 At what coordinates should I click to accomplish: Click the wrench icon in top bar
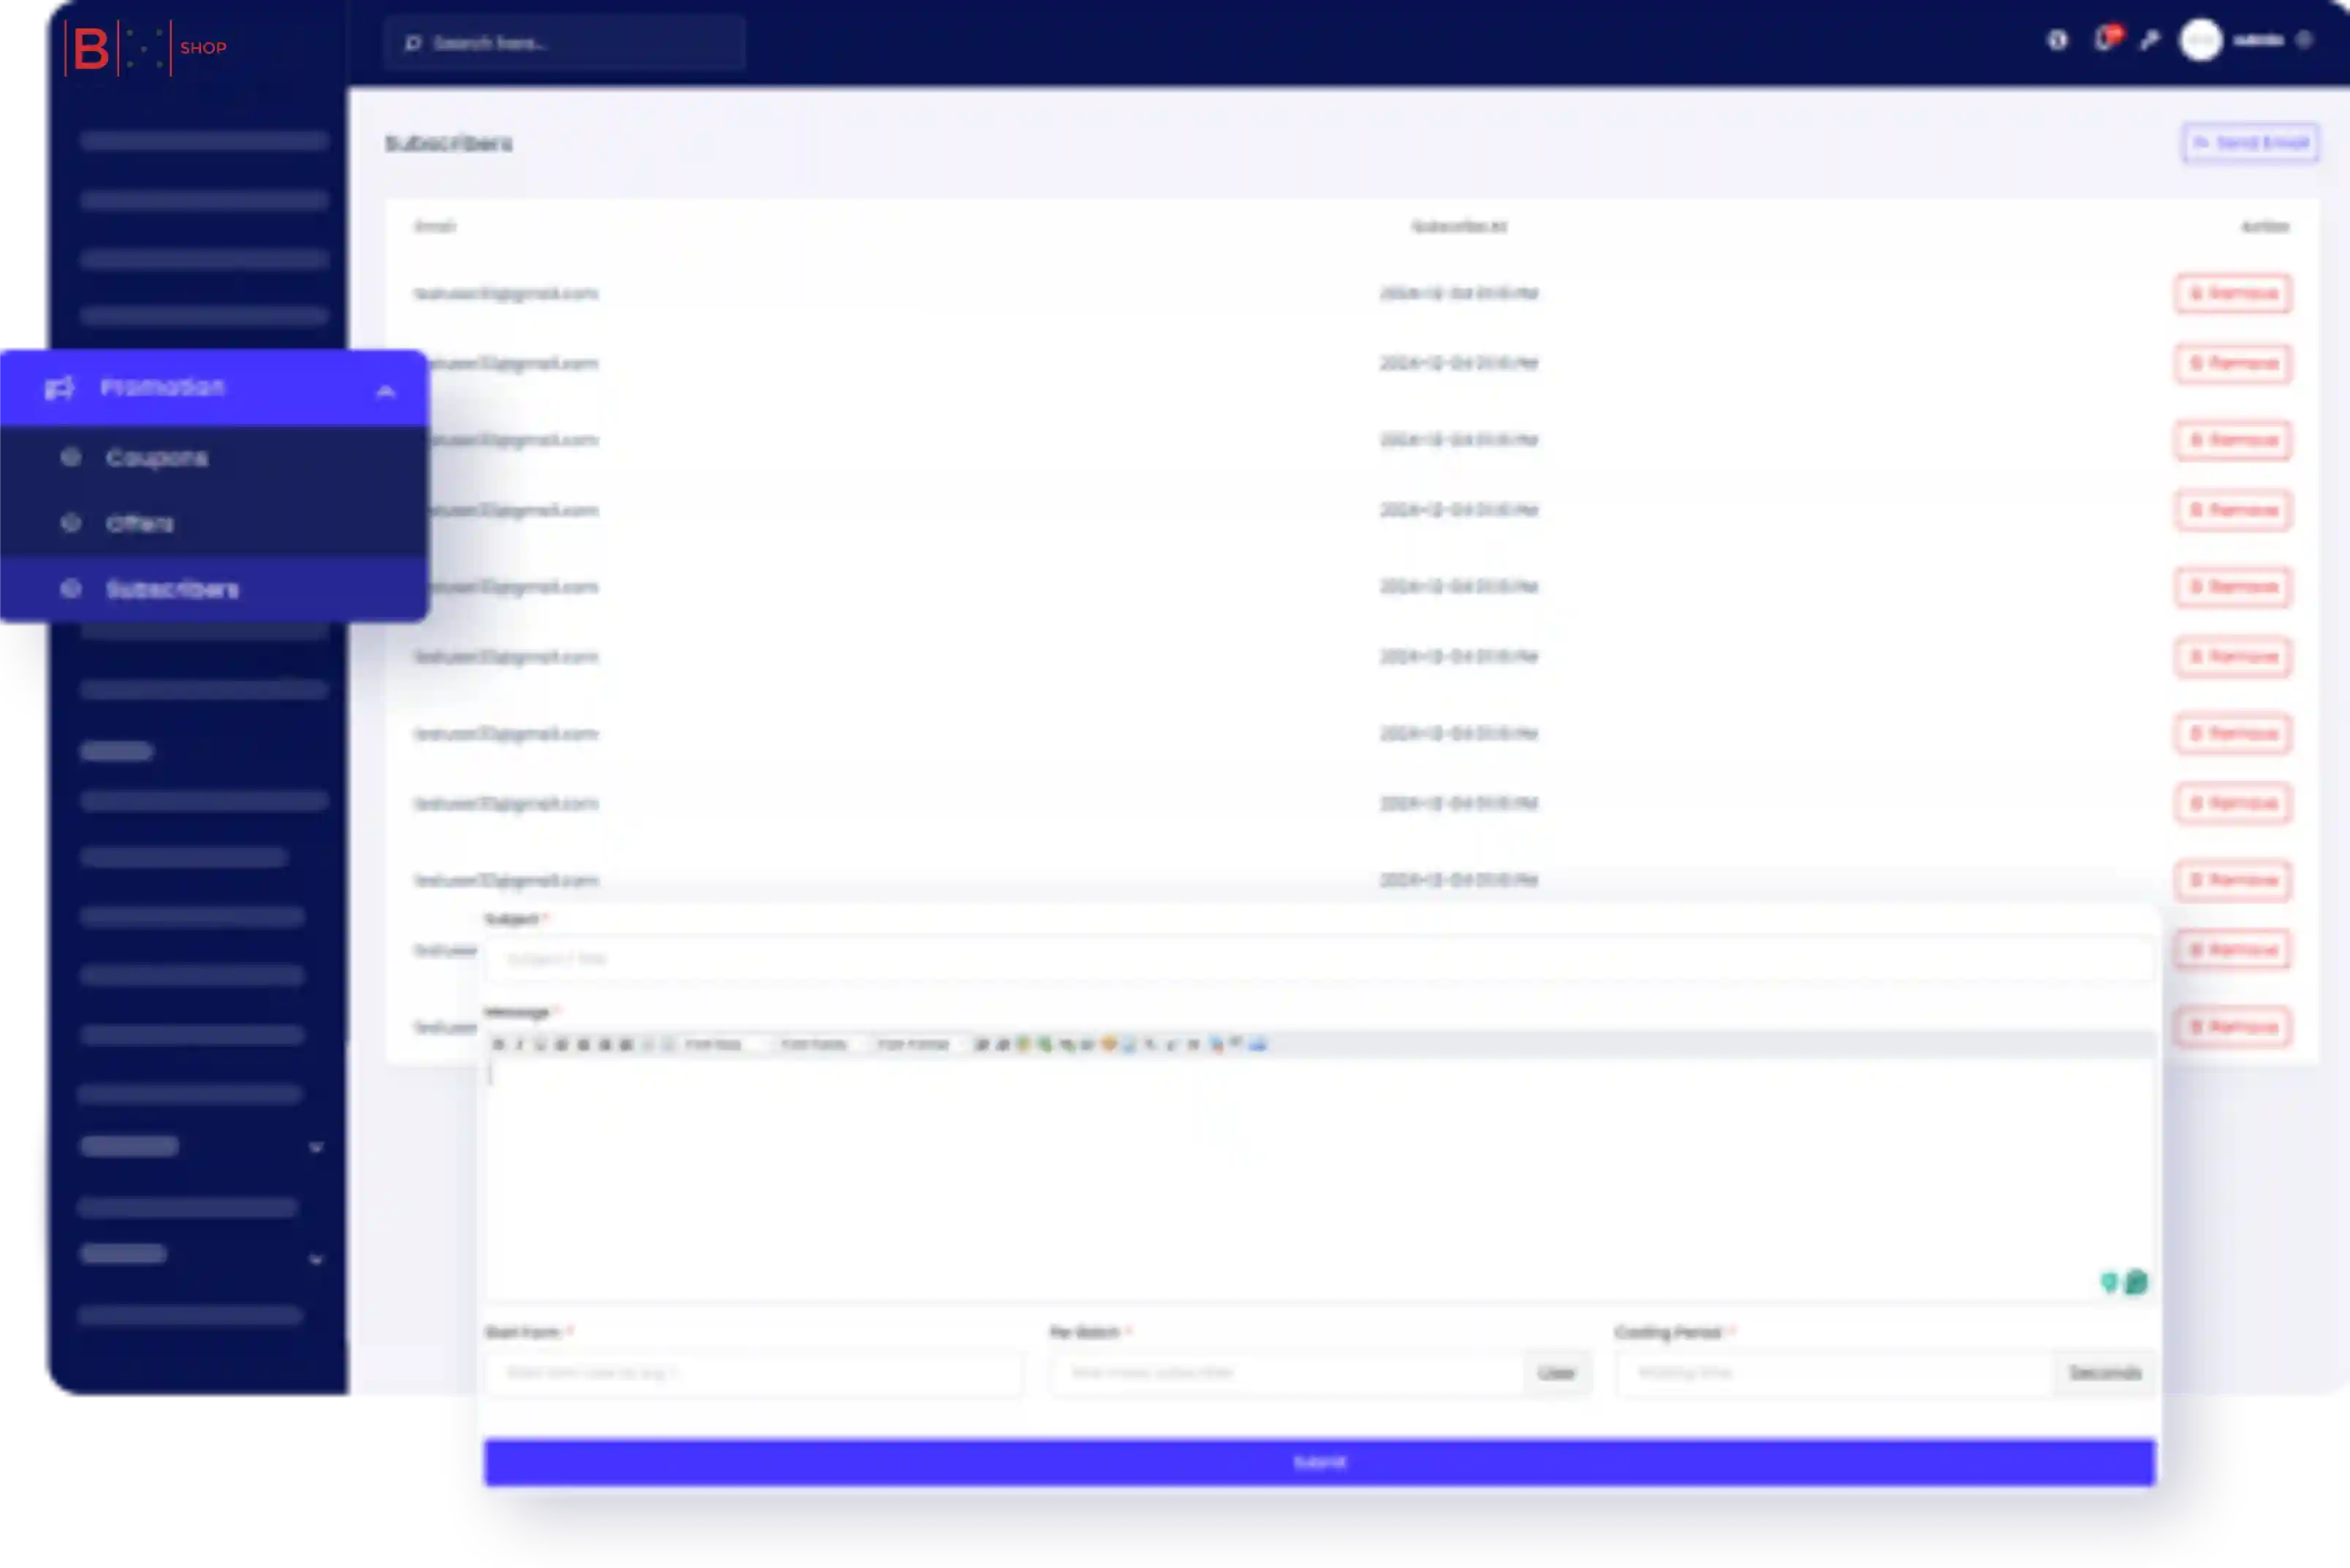pos(2150,40)
